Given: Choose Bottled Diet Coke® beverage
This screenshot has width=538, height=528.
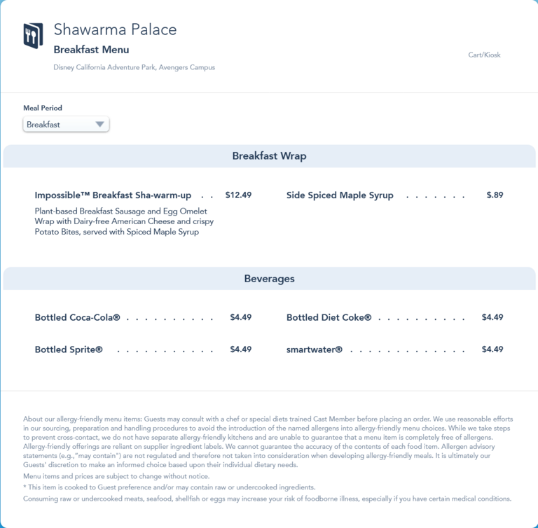Looking at the screenshot, I should pyautogui.click(x=329, y=317).
